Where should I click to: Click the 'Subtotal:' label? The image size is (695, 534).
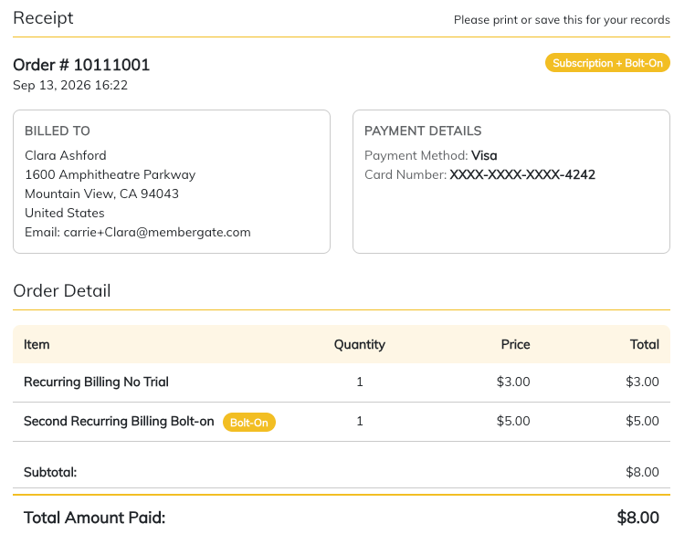[x=50, y=473]
